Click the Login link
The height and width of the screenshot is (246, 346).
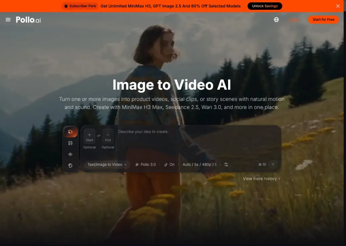coord(293,20)
